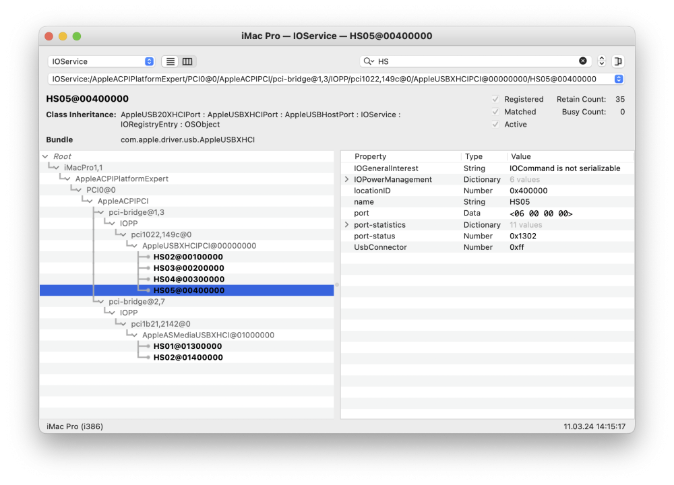674x485 pixels.
Task: Collapse the AppleACPIPCI node
Action: (90, 201)
